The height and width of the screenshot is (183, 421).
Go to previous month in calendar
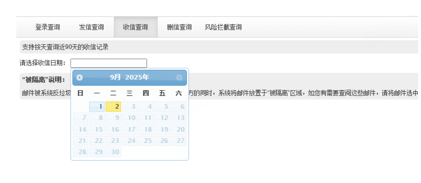point(79,77)
